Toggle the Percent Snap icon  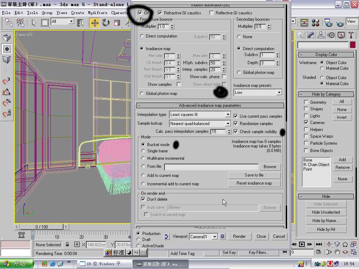6,103
